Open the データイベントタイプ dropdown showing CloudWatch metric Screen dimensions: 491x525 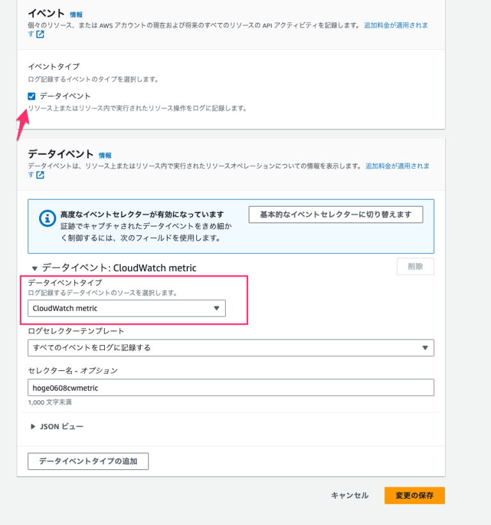coord(128,308)
